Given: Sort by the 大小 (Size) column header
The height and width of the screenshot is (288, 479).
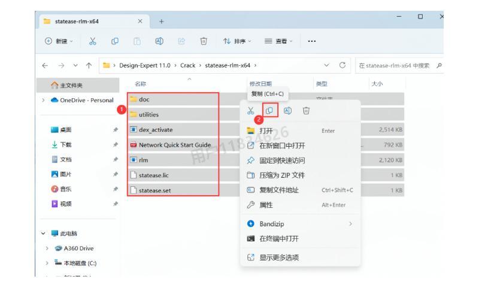Looking at the screenshot, I should (377, 84).
